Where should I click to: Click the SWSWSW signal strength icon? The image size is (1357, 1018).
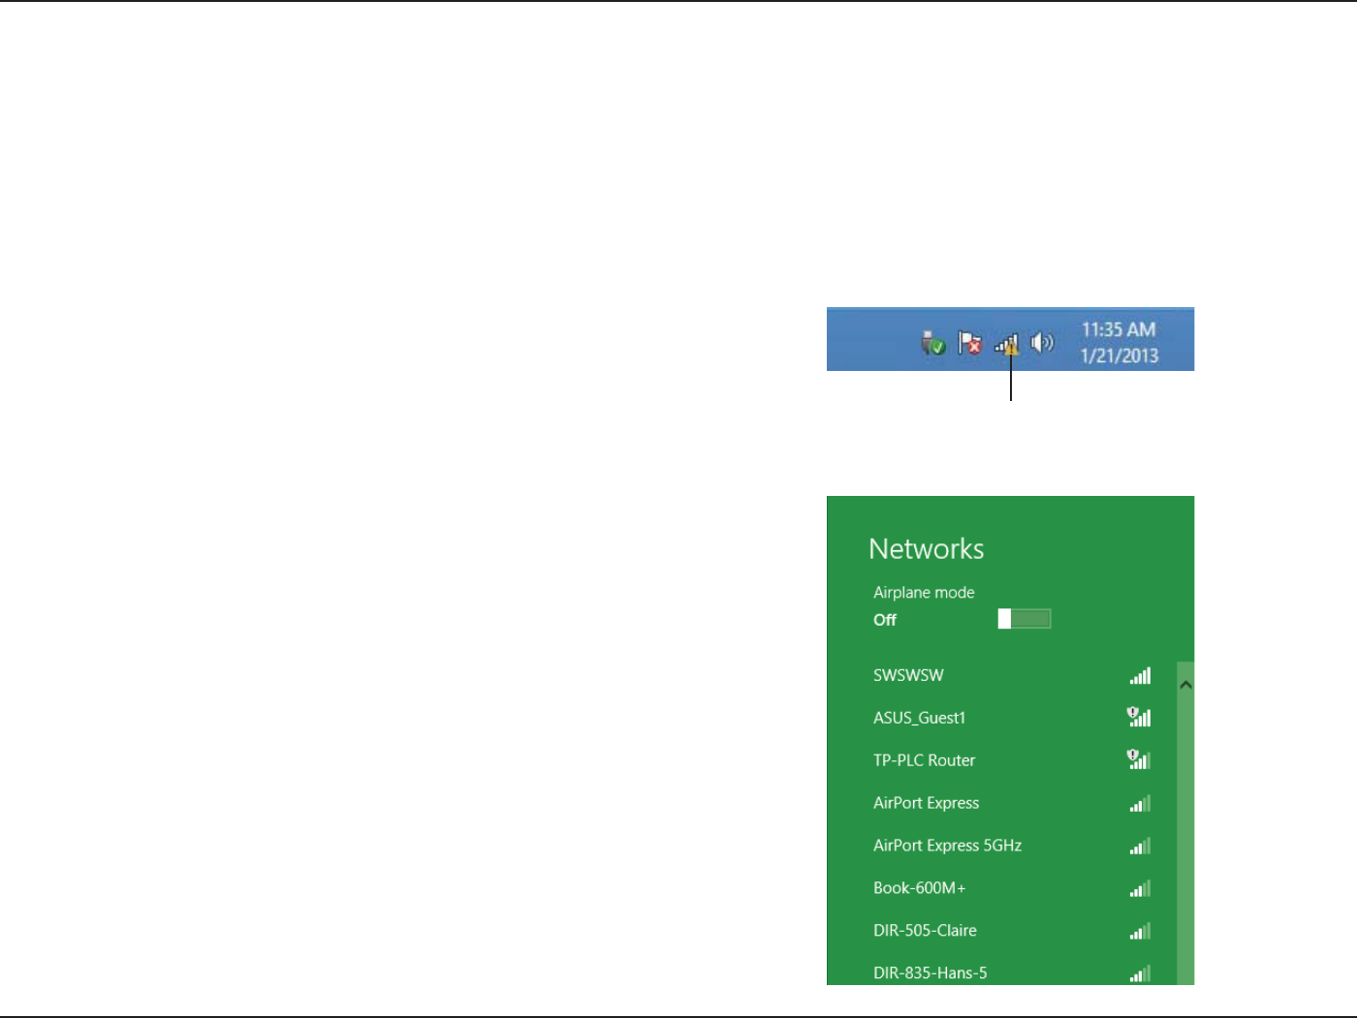[x=1140, y=675]
